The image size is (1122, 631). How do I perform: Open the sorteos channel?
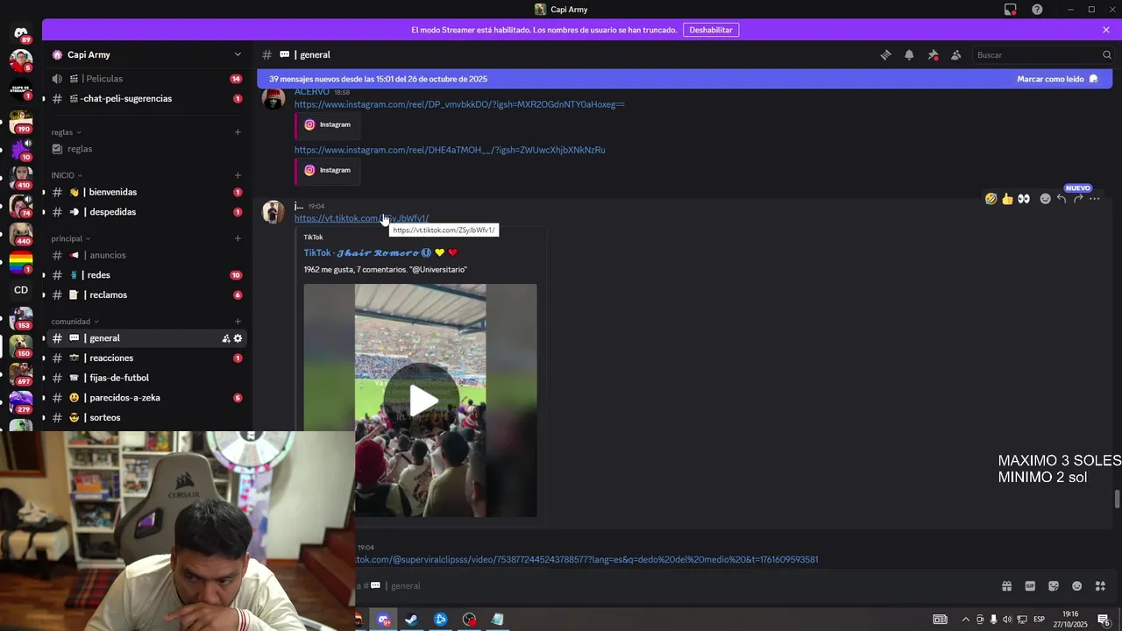146,418
